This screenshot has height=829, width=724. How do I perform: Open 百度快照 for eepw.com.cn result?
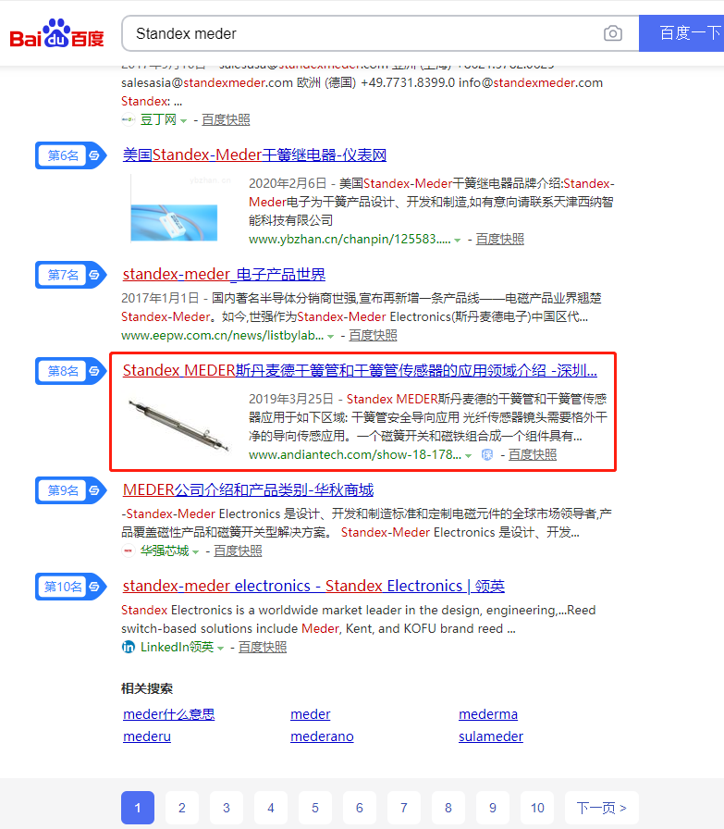point(374,336)
